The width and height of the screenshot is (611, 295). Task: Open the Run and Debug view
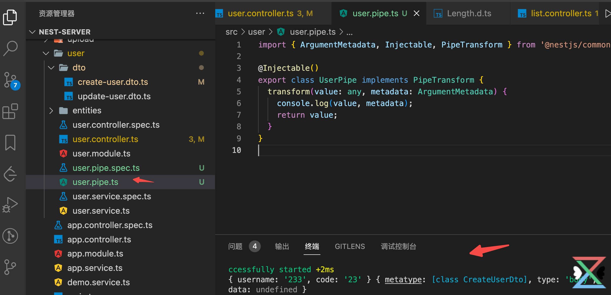[x=10, y=205]
